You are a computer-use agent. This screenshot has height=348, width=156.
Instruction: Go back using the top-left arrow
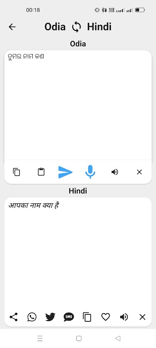[x=12, y=27]
